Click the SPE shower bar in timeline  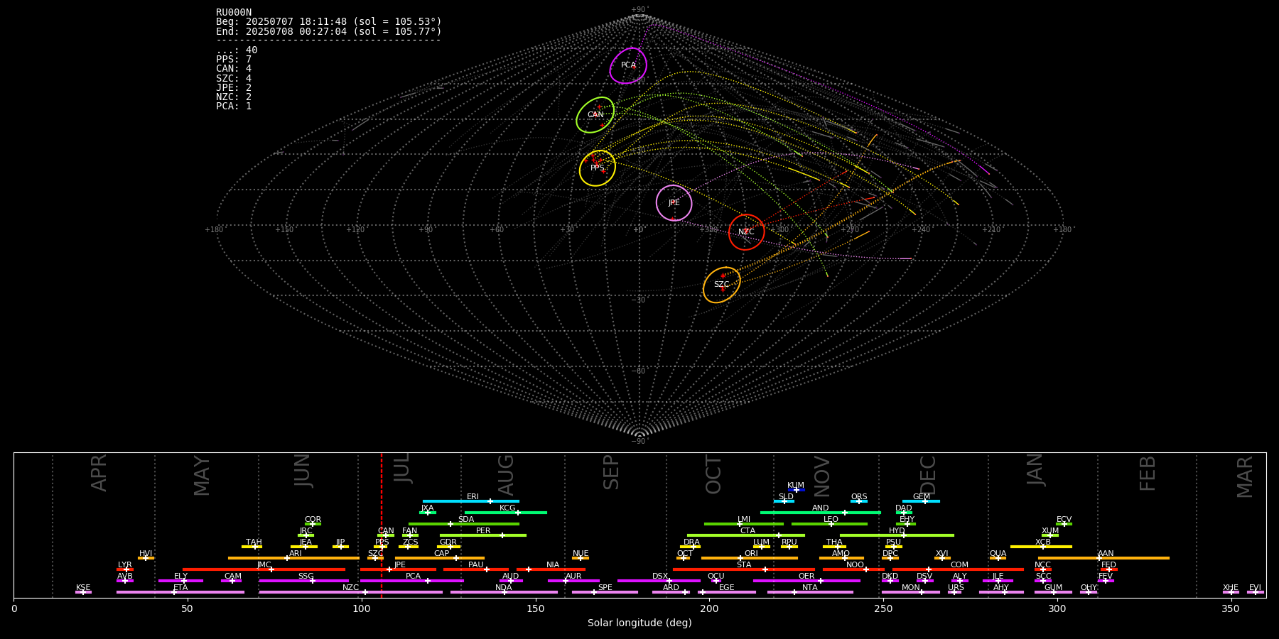[605, 592]
